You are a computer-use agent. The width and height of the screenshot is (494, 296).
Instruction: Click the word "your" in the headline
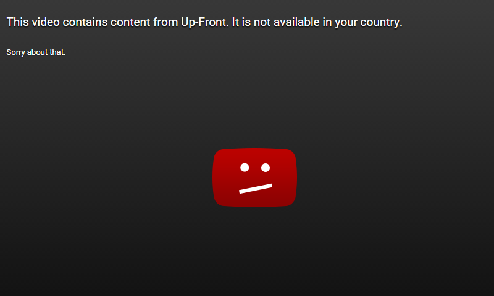click(x=346, y=22)
